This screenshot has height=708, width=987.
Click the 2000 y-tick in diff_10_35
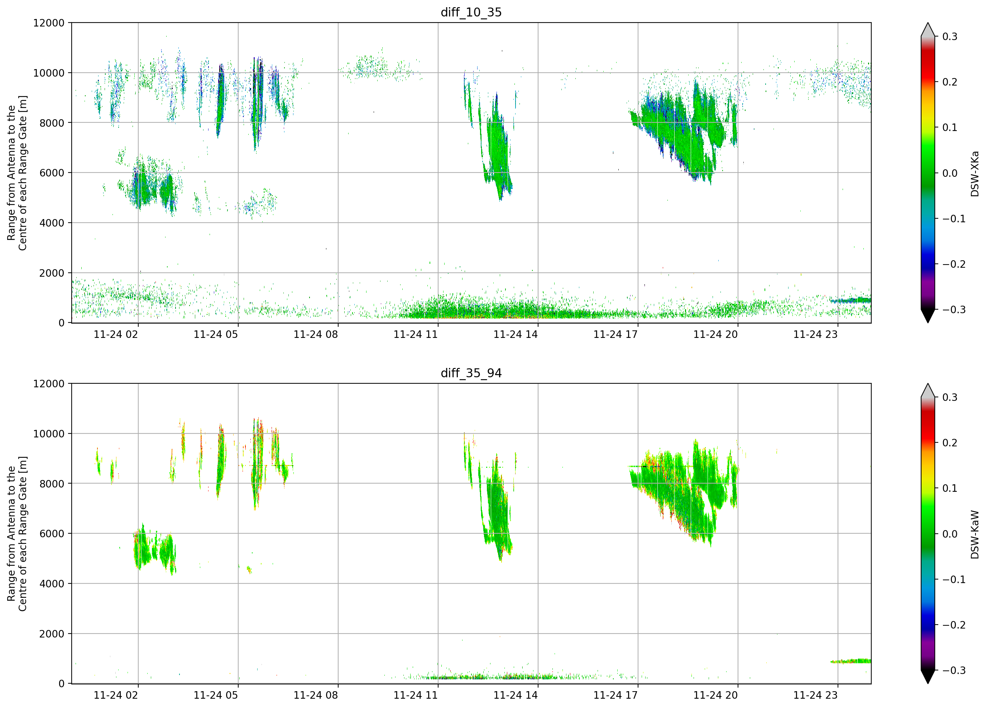click(52, 273)
